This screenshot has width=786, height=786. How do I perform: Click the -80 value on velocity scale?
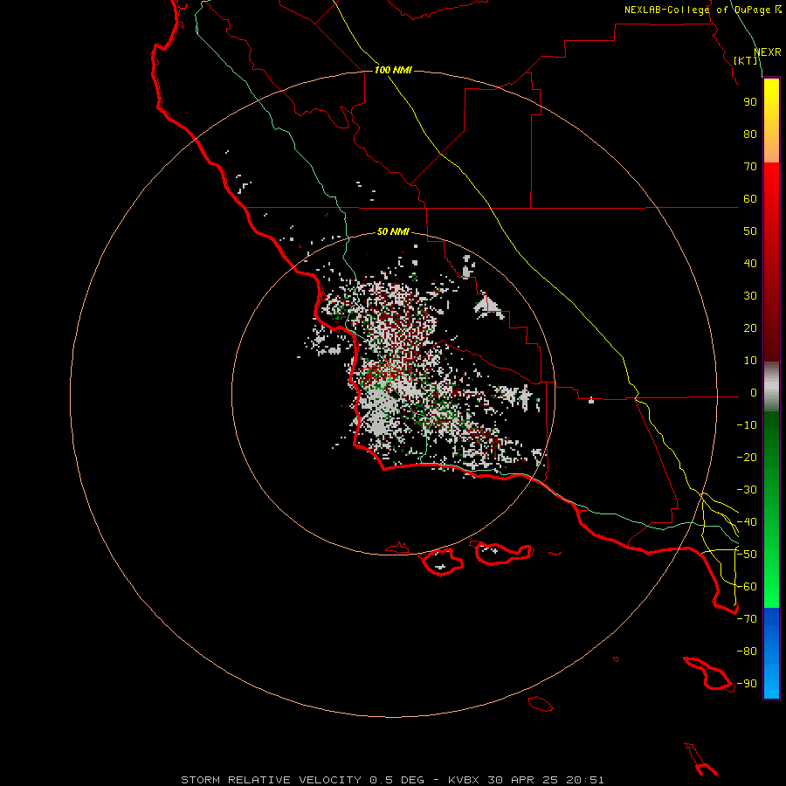(x=747, y=652)
